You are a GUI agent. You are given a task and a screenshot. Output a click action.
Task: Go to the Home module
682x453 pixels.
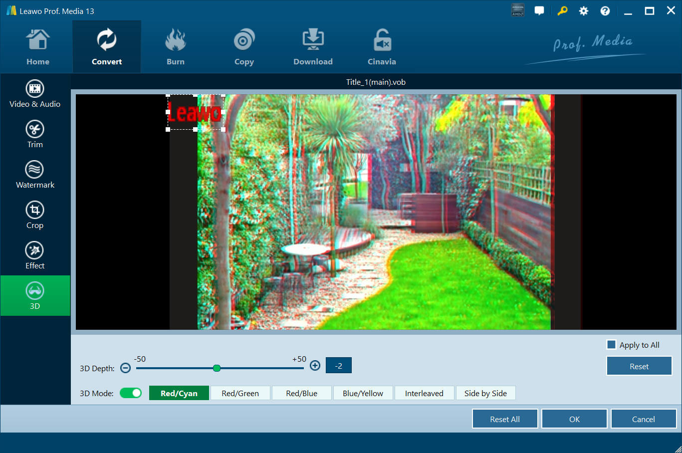coord(38,47)
